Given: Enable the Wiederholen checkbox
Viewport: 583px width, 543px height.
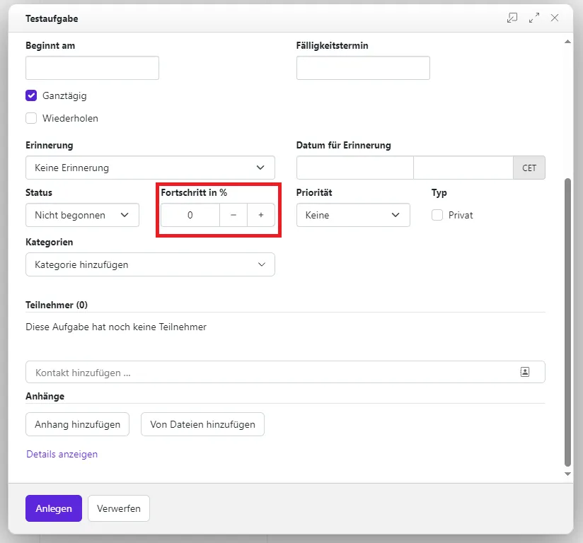Looking at the screenshot, I should point(31,118).
